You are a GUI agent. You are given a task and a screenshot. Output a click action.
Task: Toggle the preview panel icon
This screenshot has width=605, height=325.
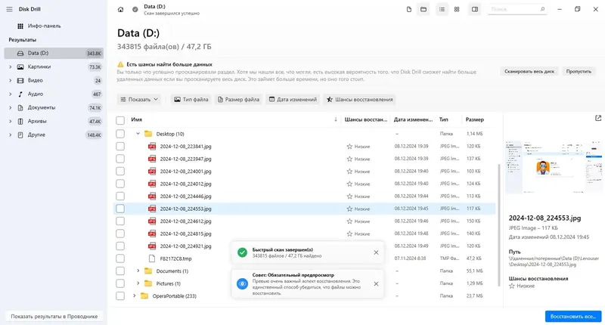pos(474,9)
